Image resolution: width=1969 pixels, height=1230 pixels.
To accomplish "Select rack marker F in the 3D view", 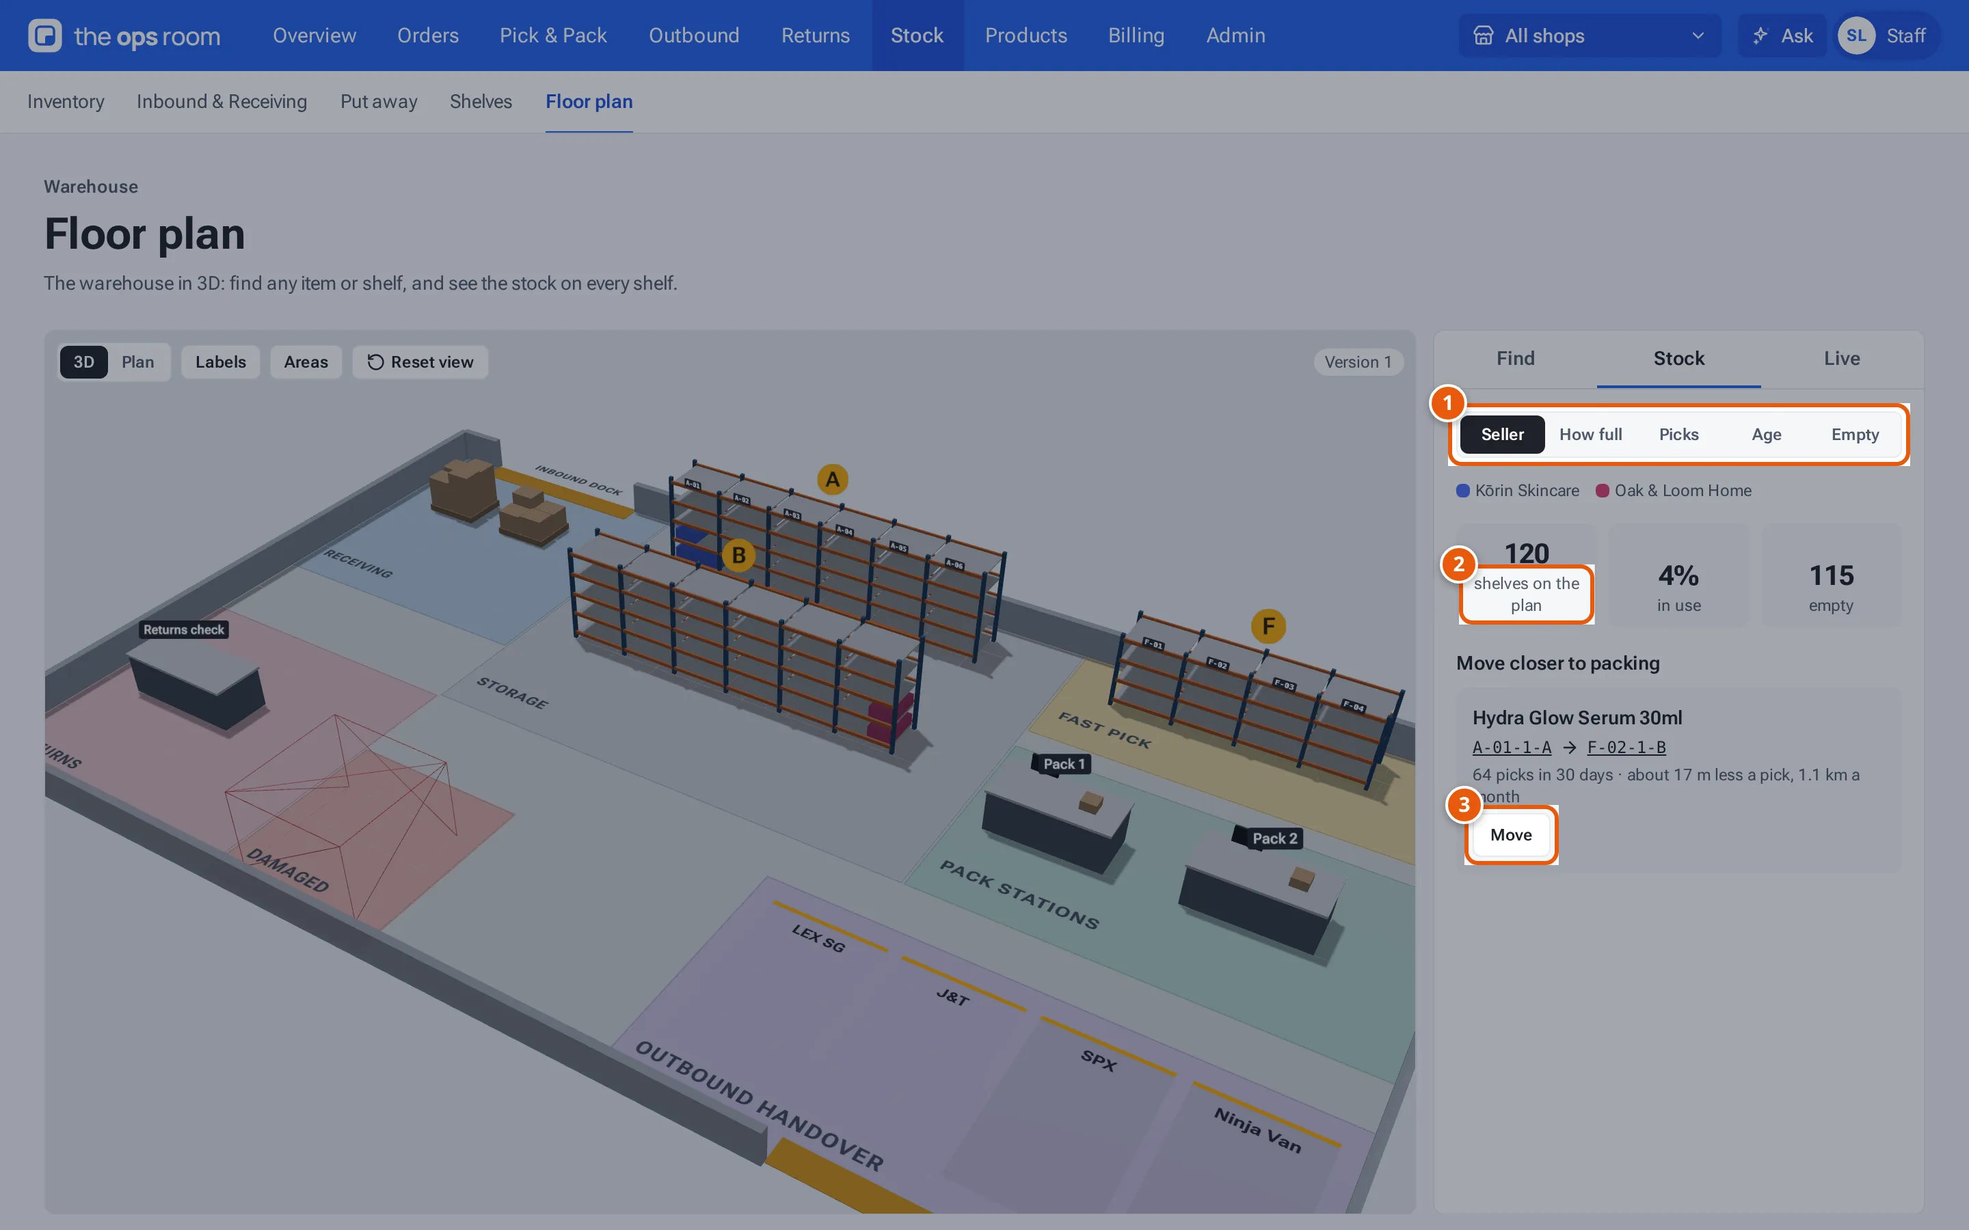I will [x=1268, y=627].
